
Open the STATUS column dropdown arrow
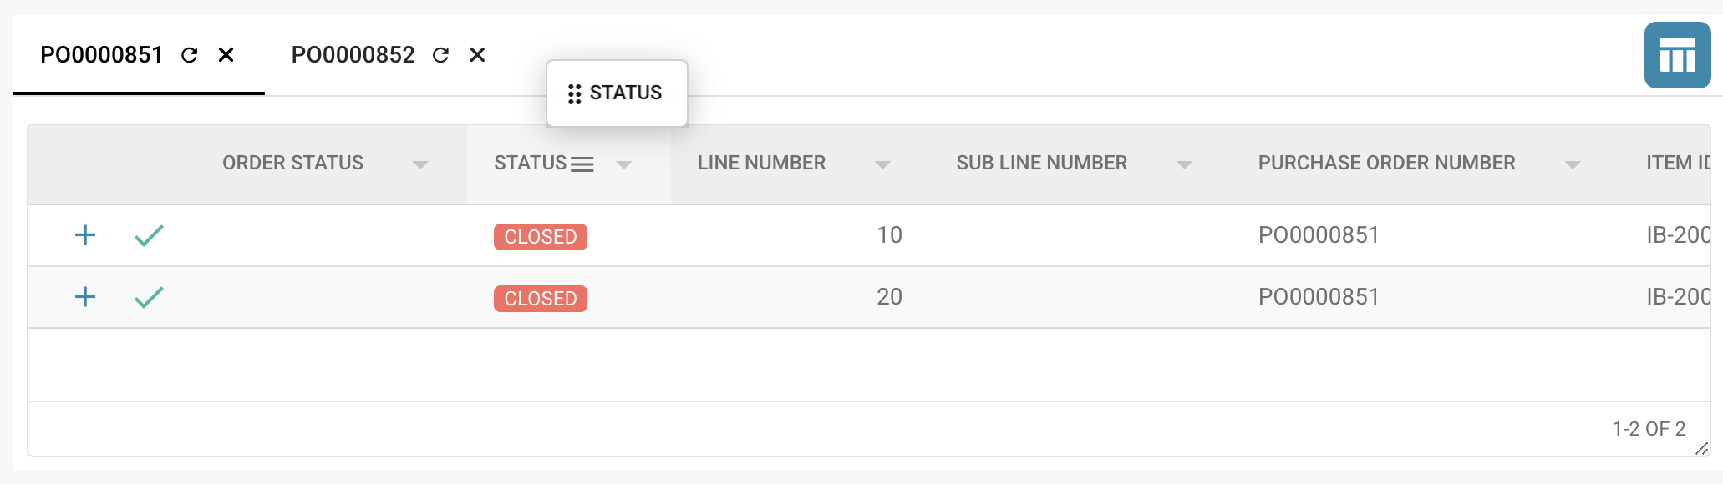click(623, 165)
